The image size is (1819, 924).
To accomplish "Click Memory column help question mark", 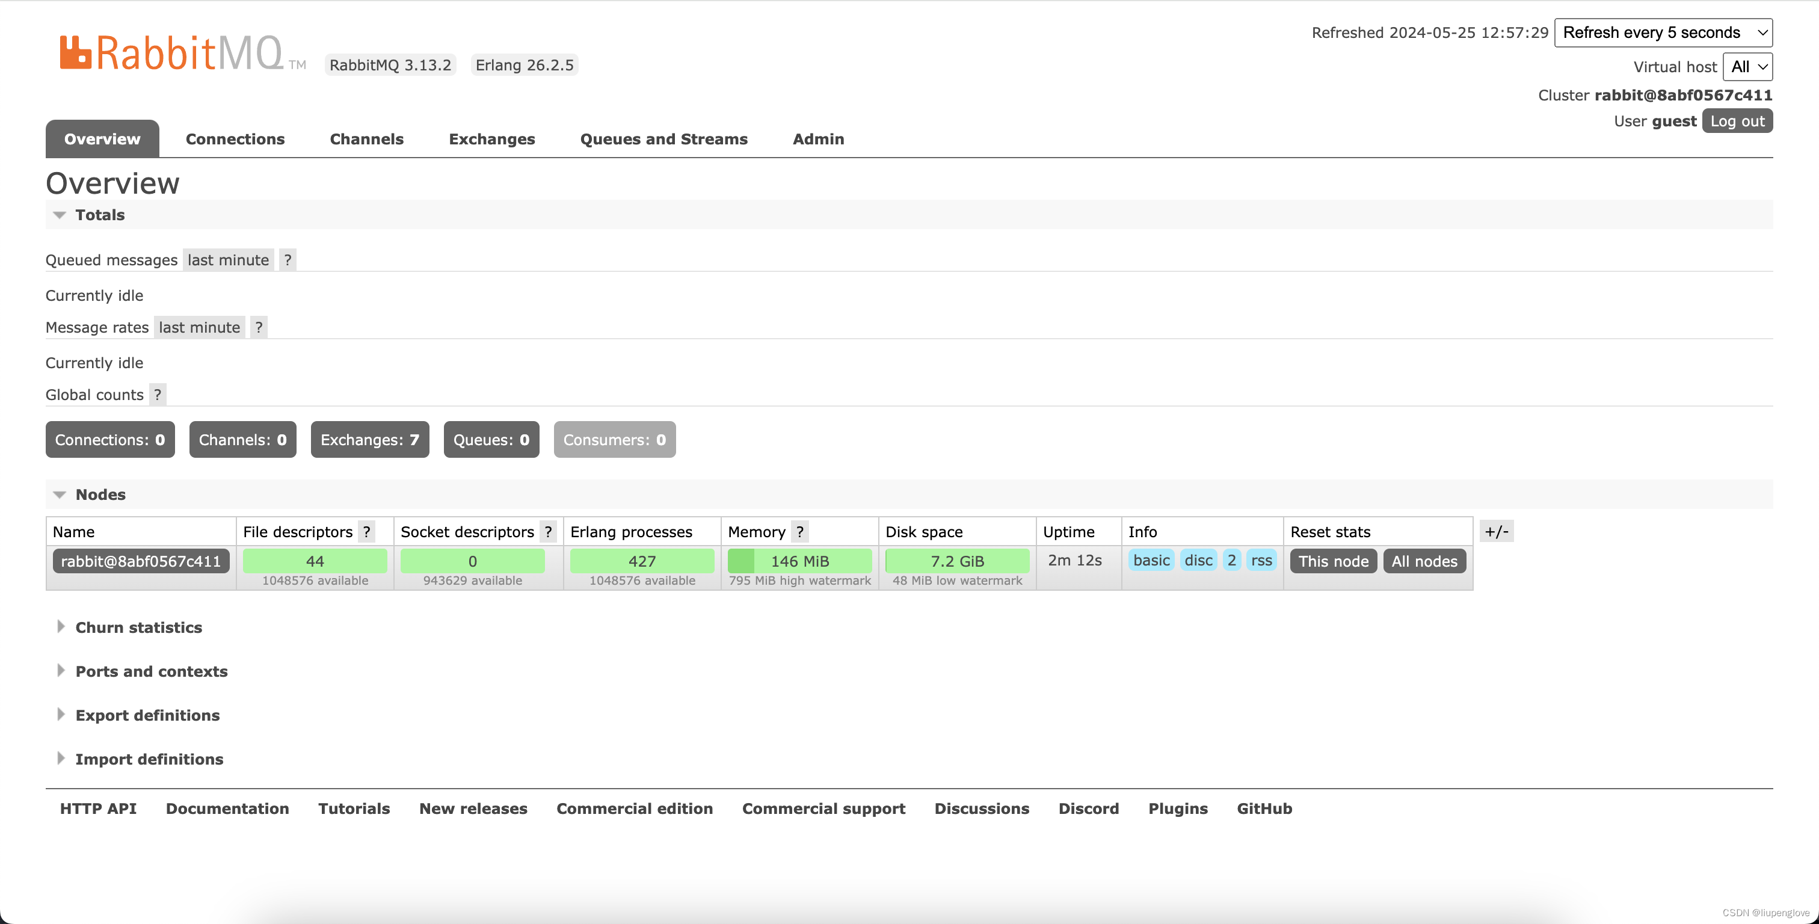I will pyautogui.click(x=799, y=532).
